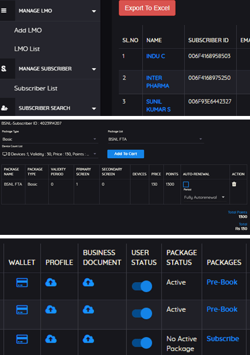The width and height of the screenshot is (250, 355).
Task: Collapse the Manage LMO menu arrow
Action: tap(94, 11)
